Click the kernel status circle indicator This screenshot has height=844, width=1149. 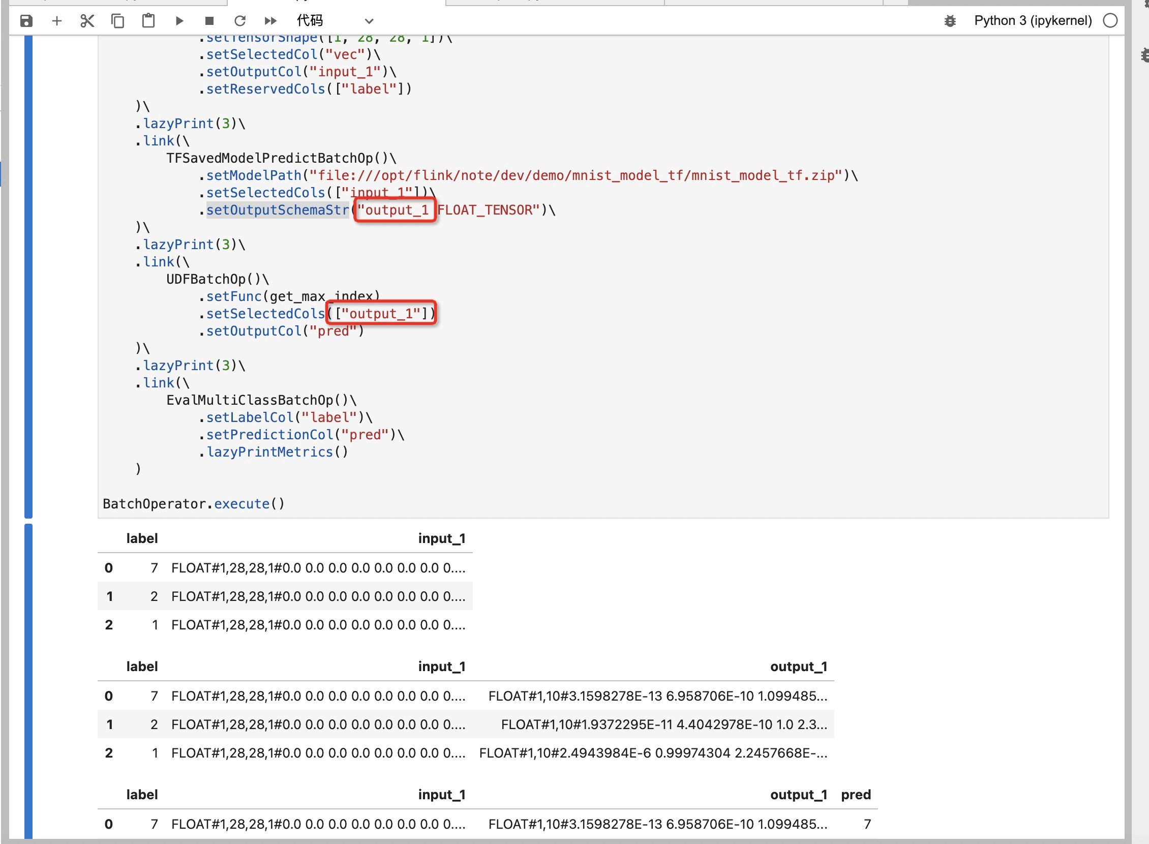pyautogui.click(x=1110, y=21)
